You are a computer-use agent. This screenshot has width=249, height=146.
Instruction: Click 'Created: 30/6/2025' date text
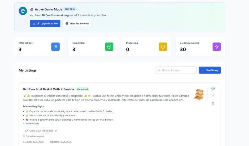[x=33, y=142]
